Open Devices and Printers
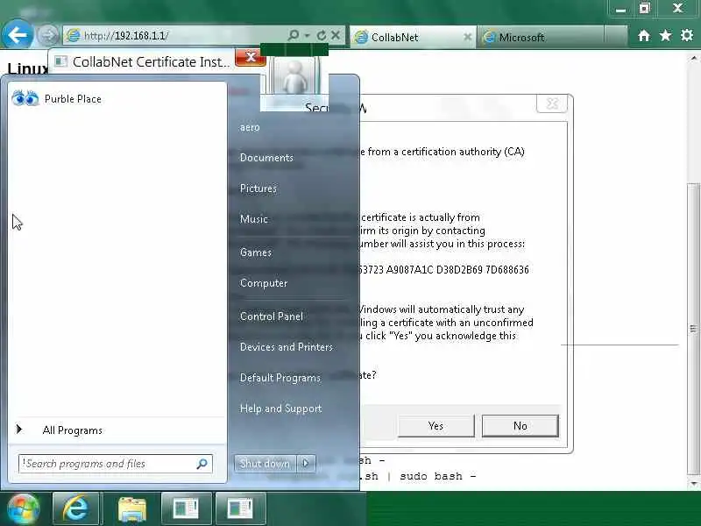701x526 pixels. click(287, 347)
